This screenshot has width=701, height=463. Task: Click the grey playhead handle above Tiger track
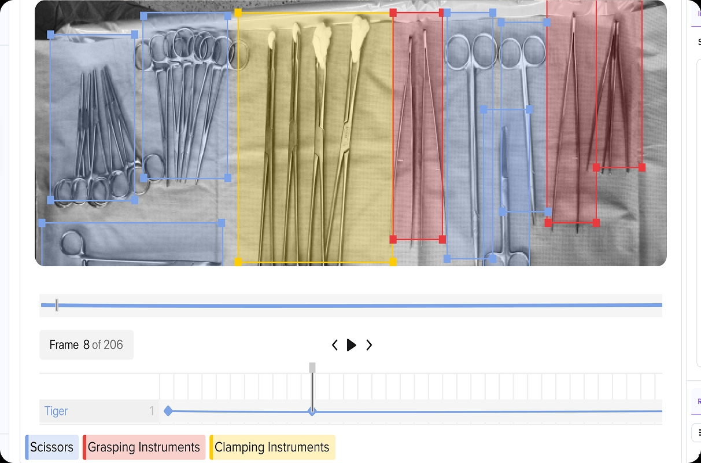click(x=312, y=368)
